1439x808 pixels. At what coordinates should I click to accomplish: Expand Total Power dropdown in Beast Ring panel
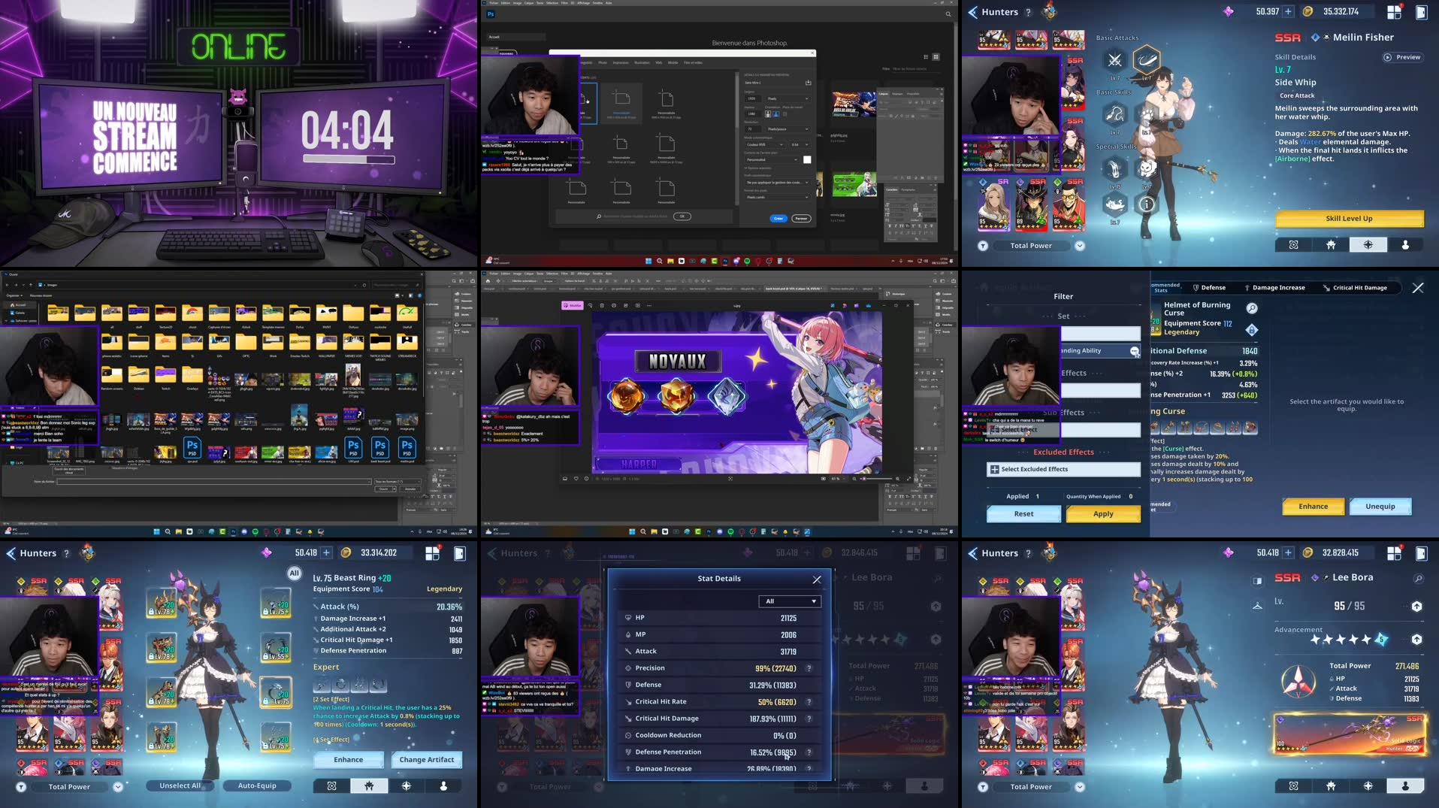coord(117,787)
